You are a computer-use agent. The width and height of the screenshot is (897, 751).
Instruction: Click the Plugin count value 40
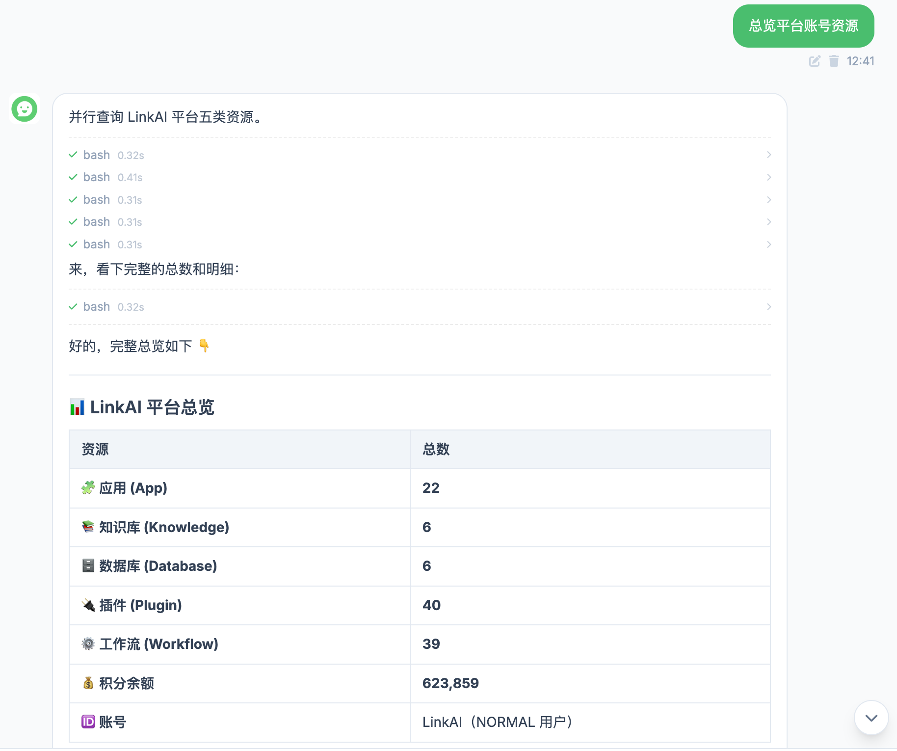[x=431, y=605]
